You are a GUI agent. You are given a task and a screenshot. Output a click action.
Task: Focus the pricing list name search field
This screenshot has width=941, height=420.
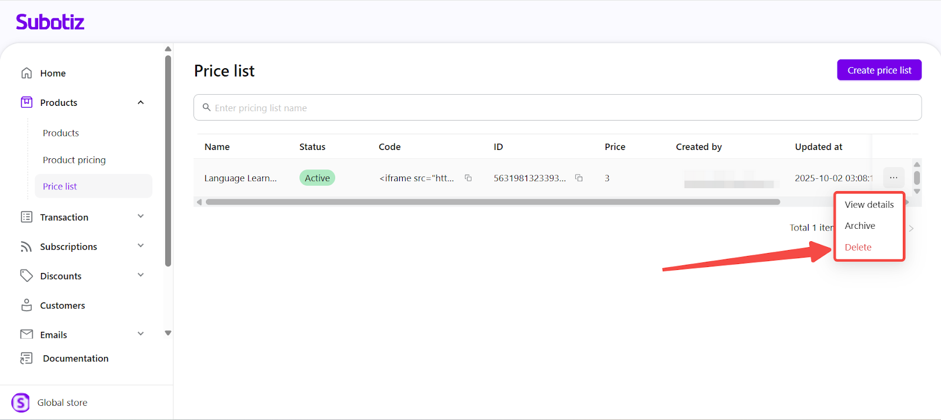click(557, 108)
